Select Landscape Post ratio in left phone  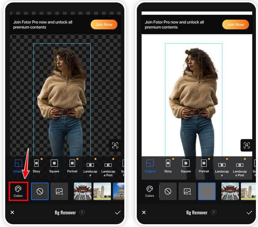tap(108, 169)
